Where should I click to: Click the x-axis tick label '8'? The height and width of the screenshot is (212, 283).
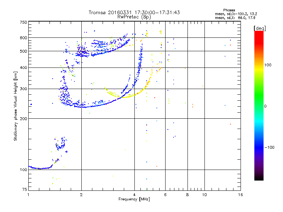(187, 195)
